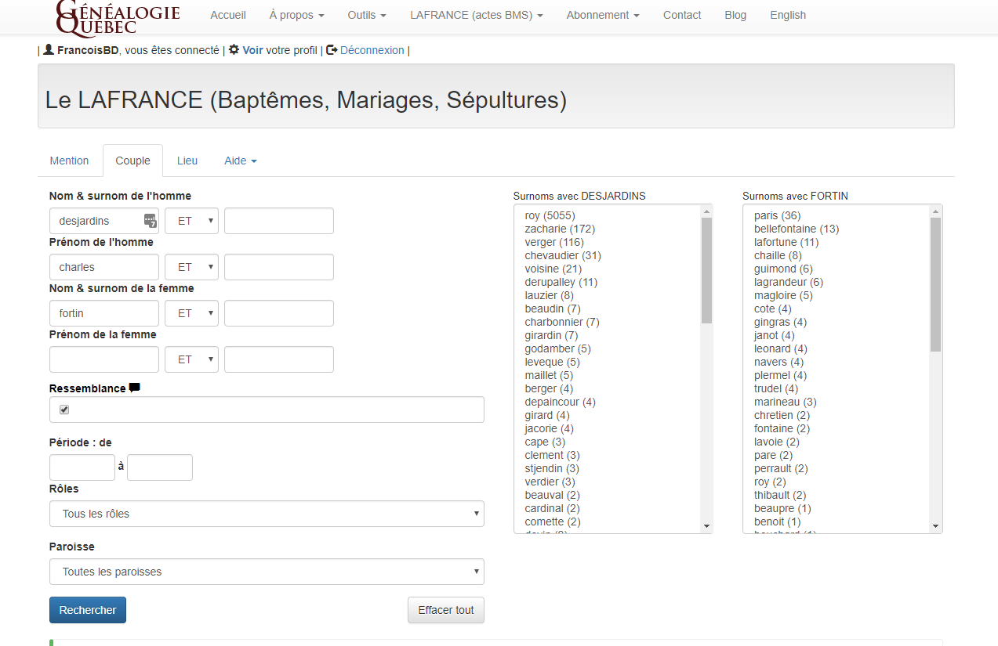
Task: Select verger (116) in the list
Action: pos(554,242)
